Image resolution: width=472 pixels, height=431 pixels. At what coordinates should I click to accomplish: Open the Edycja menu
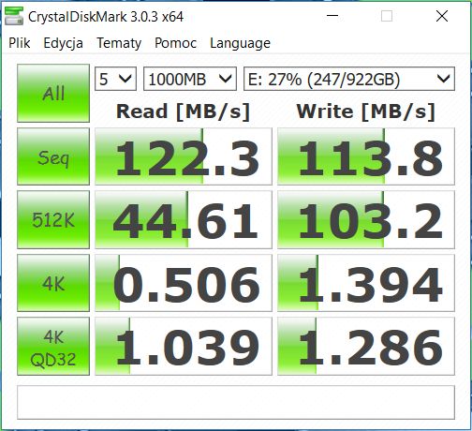[x=63, y=43]
